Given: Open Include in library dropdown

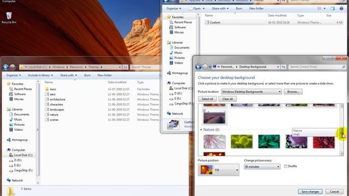Looking at the screenshot, I should [40, 75].
